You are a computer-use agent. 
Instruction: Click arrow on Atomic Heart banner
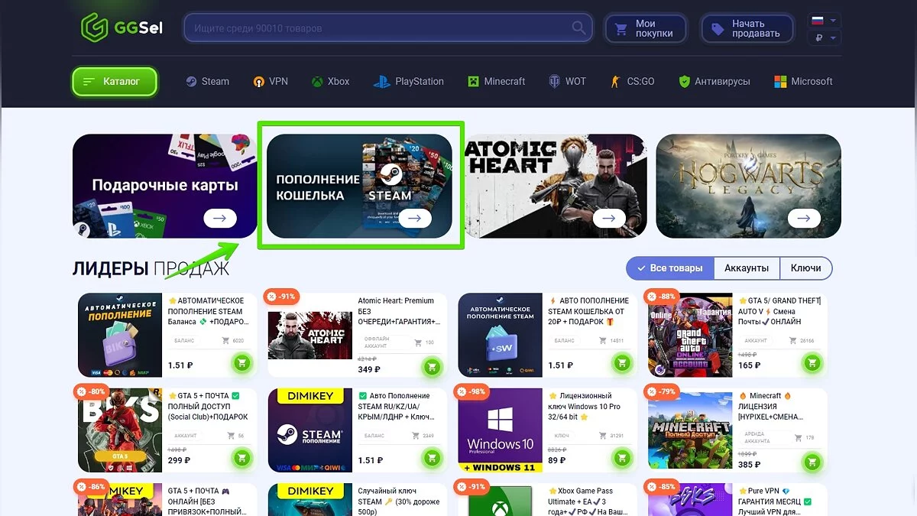[x=609, y=219]
